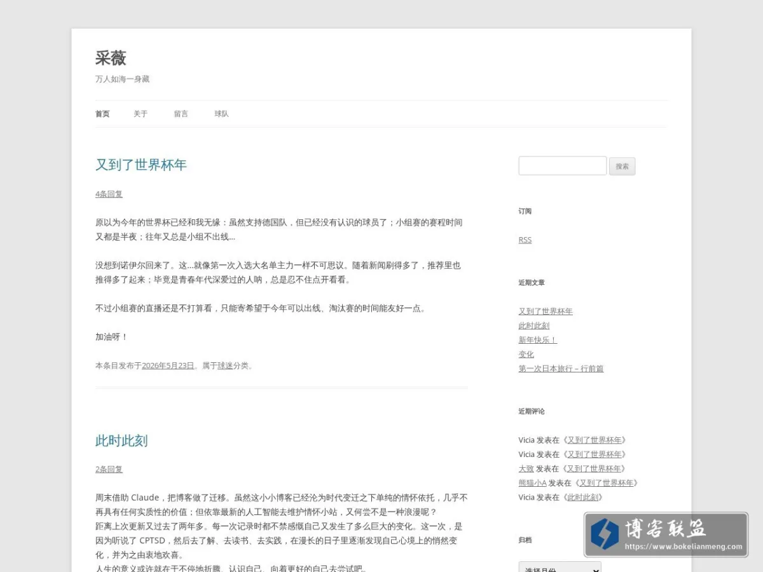This screenshot has height=572, width=763.
Task: Click the 近期评论 sidebar heading
Action: point(532,411)
